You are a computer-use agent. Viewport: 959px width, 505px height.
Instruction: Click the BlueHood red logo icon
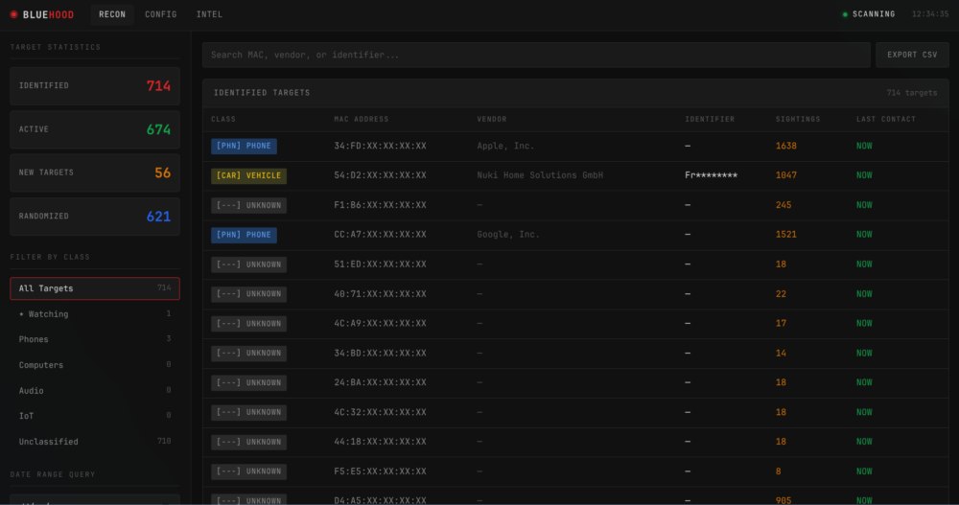(x=13, y=14)
